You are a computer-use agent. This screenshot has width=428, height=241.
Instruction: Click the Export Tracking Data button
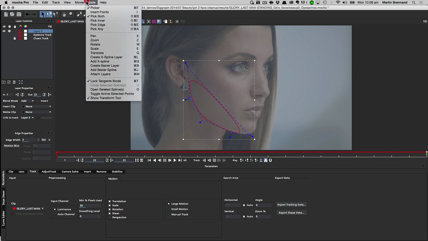(292, 205)
